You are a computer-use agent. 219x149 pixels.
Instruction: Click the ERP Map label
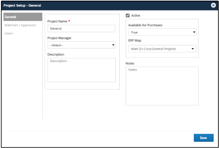tap(135, 40)
